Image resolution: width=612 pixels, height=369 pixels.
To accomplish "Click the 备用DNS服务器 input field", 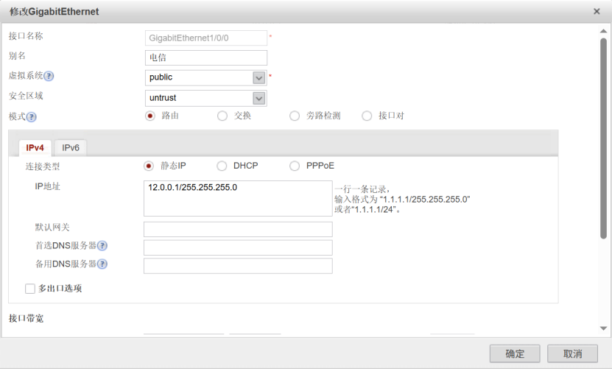I will coord(238,266).
